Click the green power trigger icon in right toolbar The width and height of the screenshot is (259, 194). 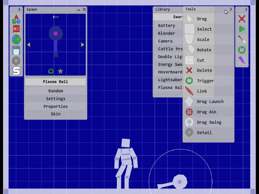coord(242,50)
